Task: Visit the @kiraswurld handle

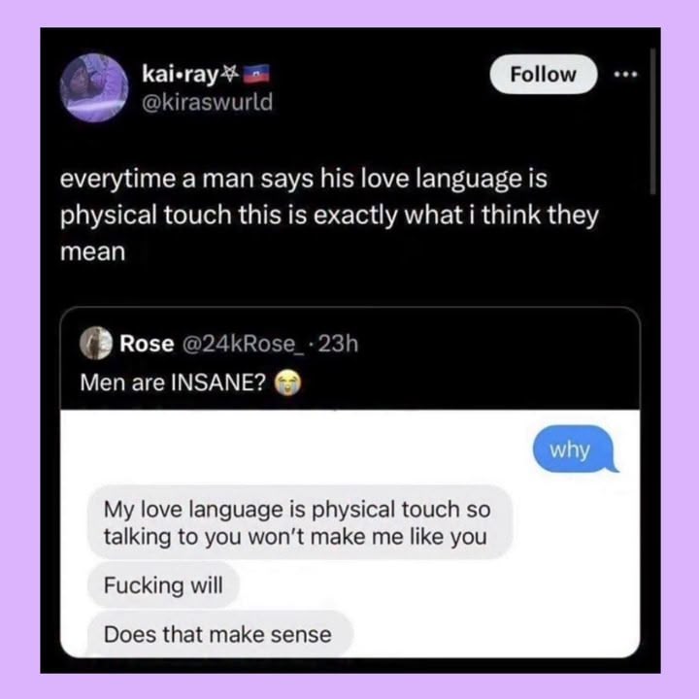Action: pyautogui.click(x=208, y=102)
